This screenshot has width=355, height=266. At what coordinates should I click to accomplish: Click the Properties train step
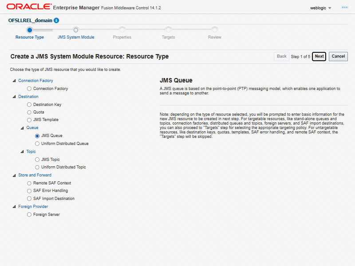coord(122,37)
